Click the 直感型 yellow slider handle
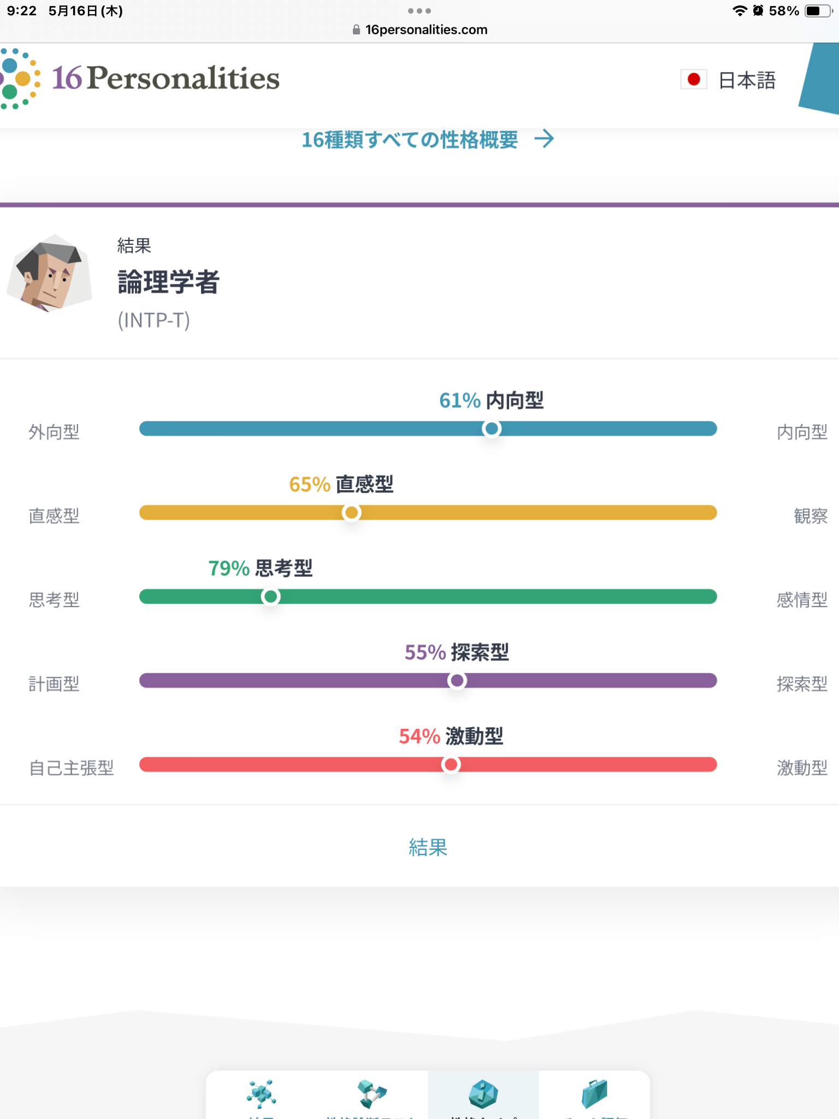The height and width of the screenshot is (1119, 839). coord(351,513)
